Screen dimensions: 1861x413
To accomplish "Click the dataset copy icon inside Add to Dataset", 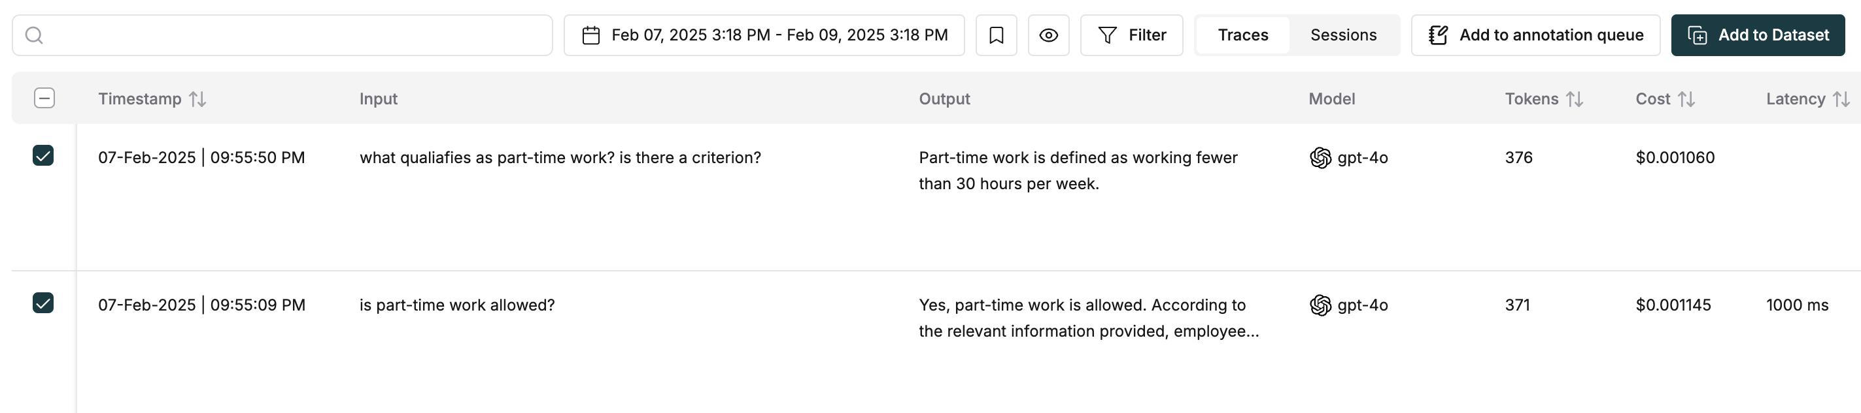I will (x=1698, y=35).
